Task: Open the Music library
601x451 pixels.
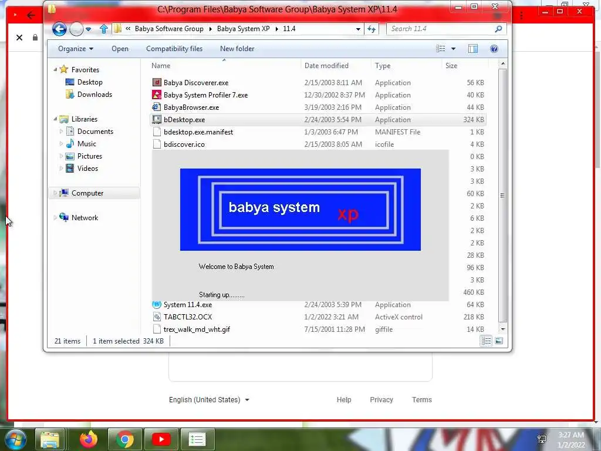Action: (x=87, y=143)
